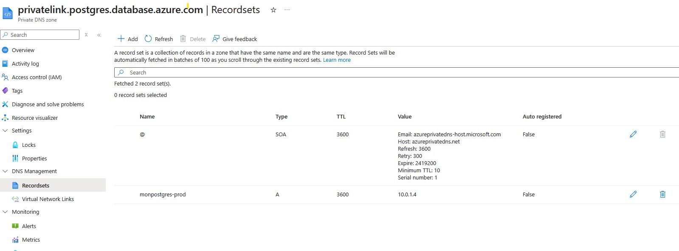Click the Alerts icon in sidebar
Viewport: 679px width, 251px height.
[x=15, y=226]
